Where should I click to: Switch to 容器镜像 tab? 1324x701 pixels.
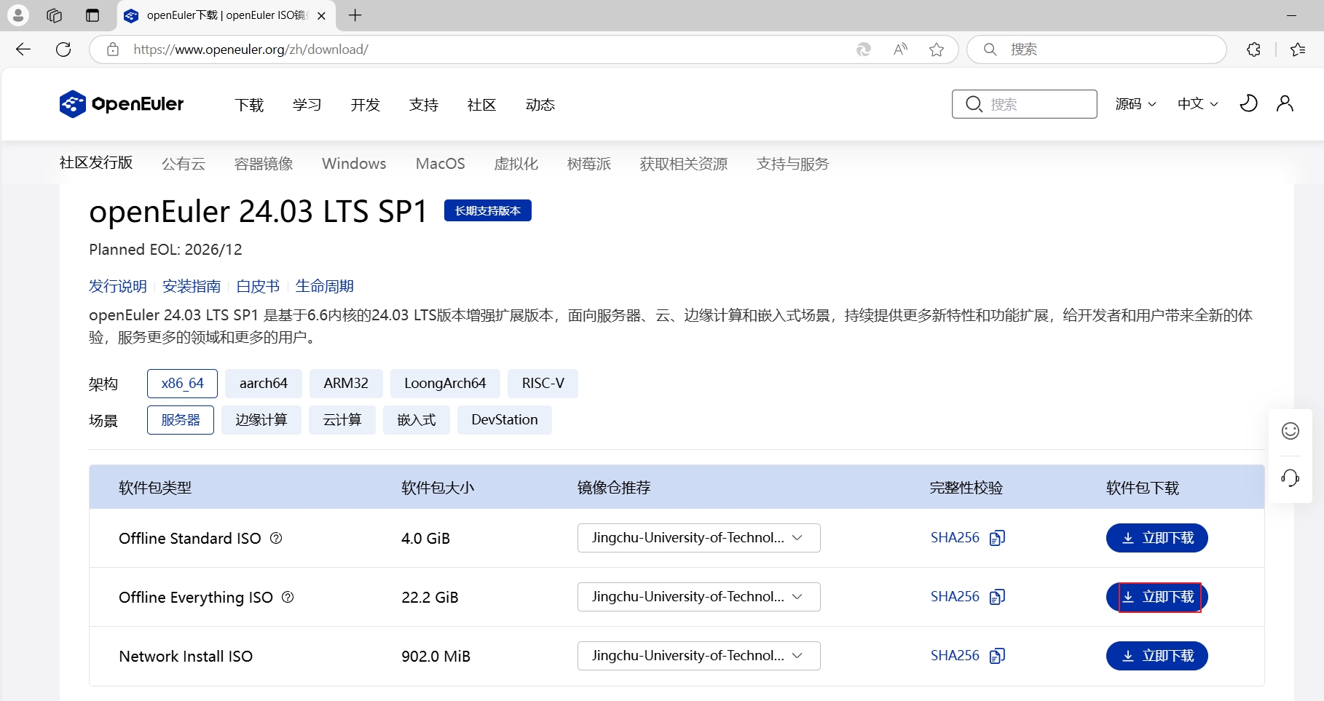[x=264, y=164]
